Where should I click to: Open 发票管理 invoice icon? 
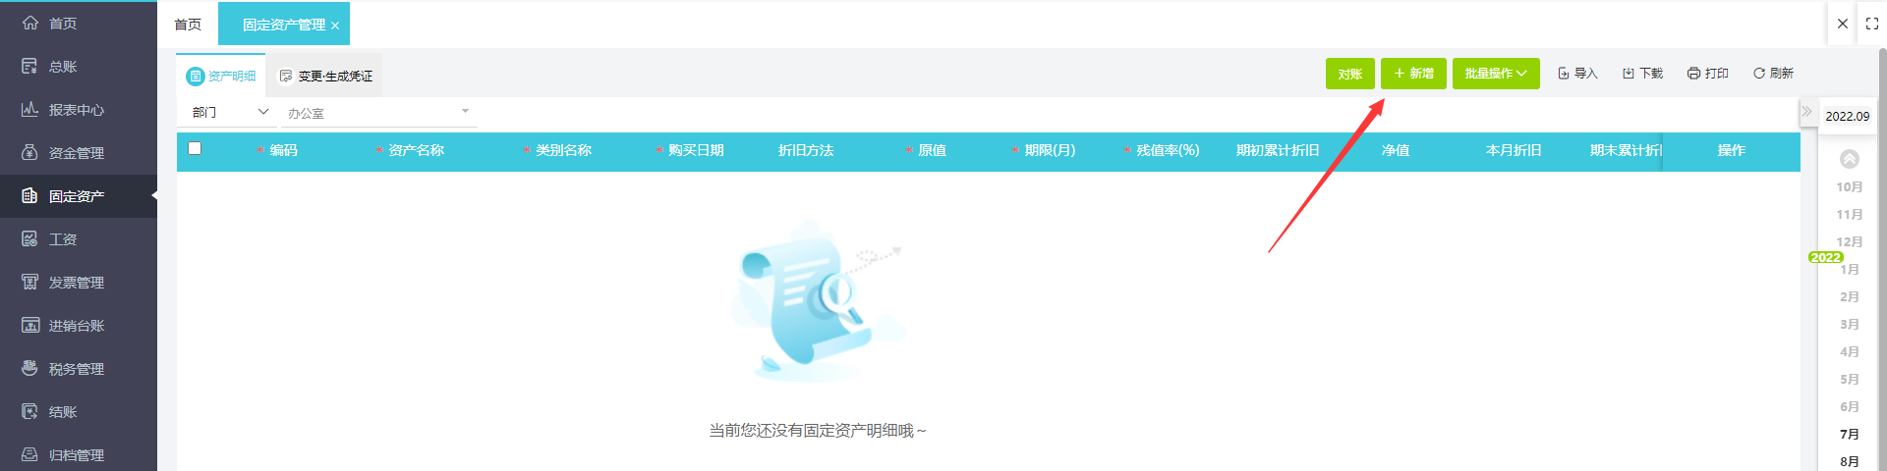tap(30, 282)
